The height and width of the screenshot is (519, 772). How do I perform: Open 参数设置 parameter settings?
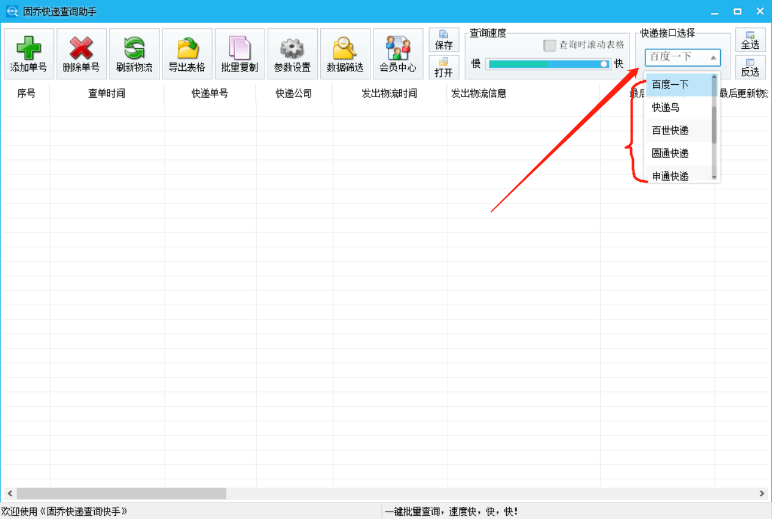pyautogui.click(x=292, y=53)
